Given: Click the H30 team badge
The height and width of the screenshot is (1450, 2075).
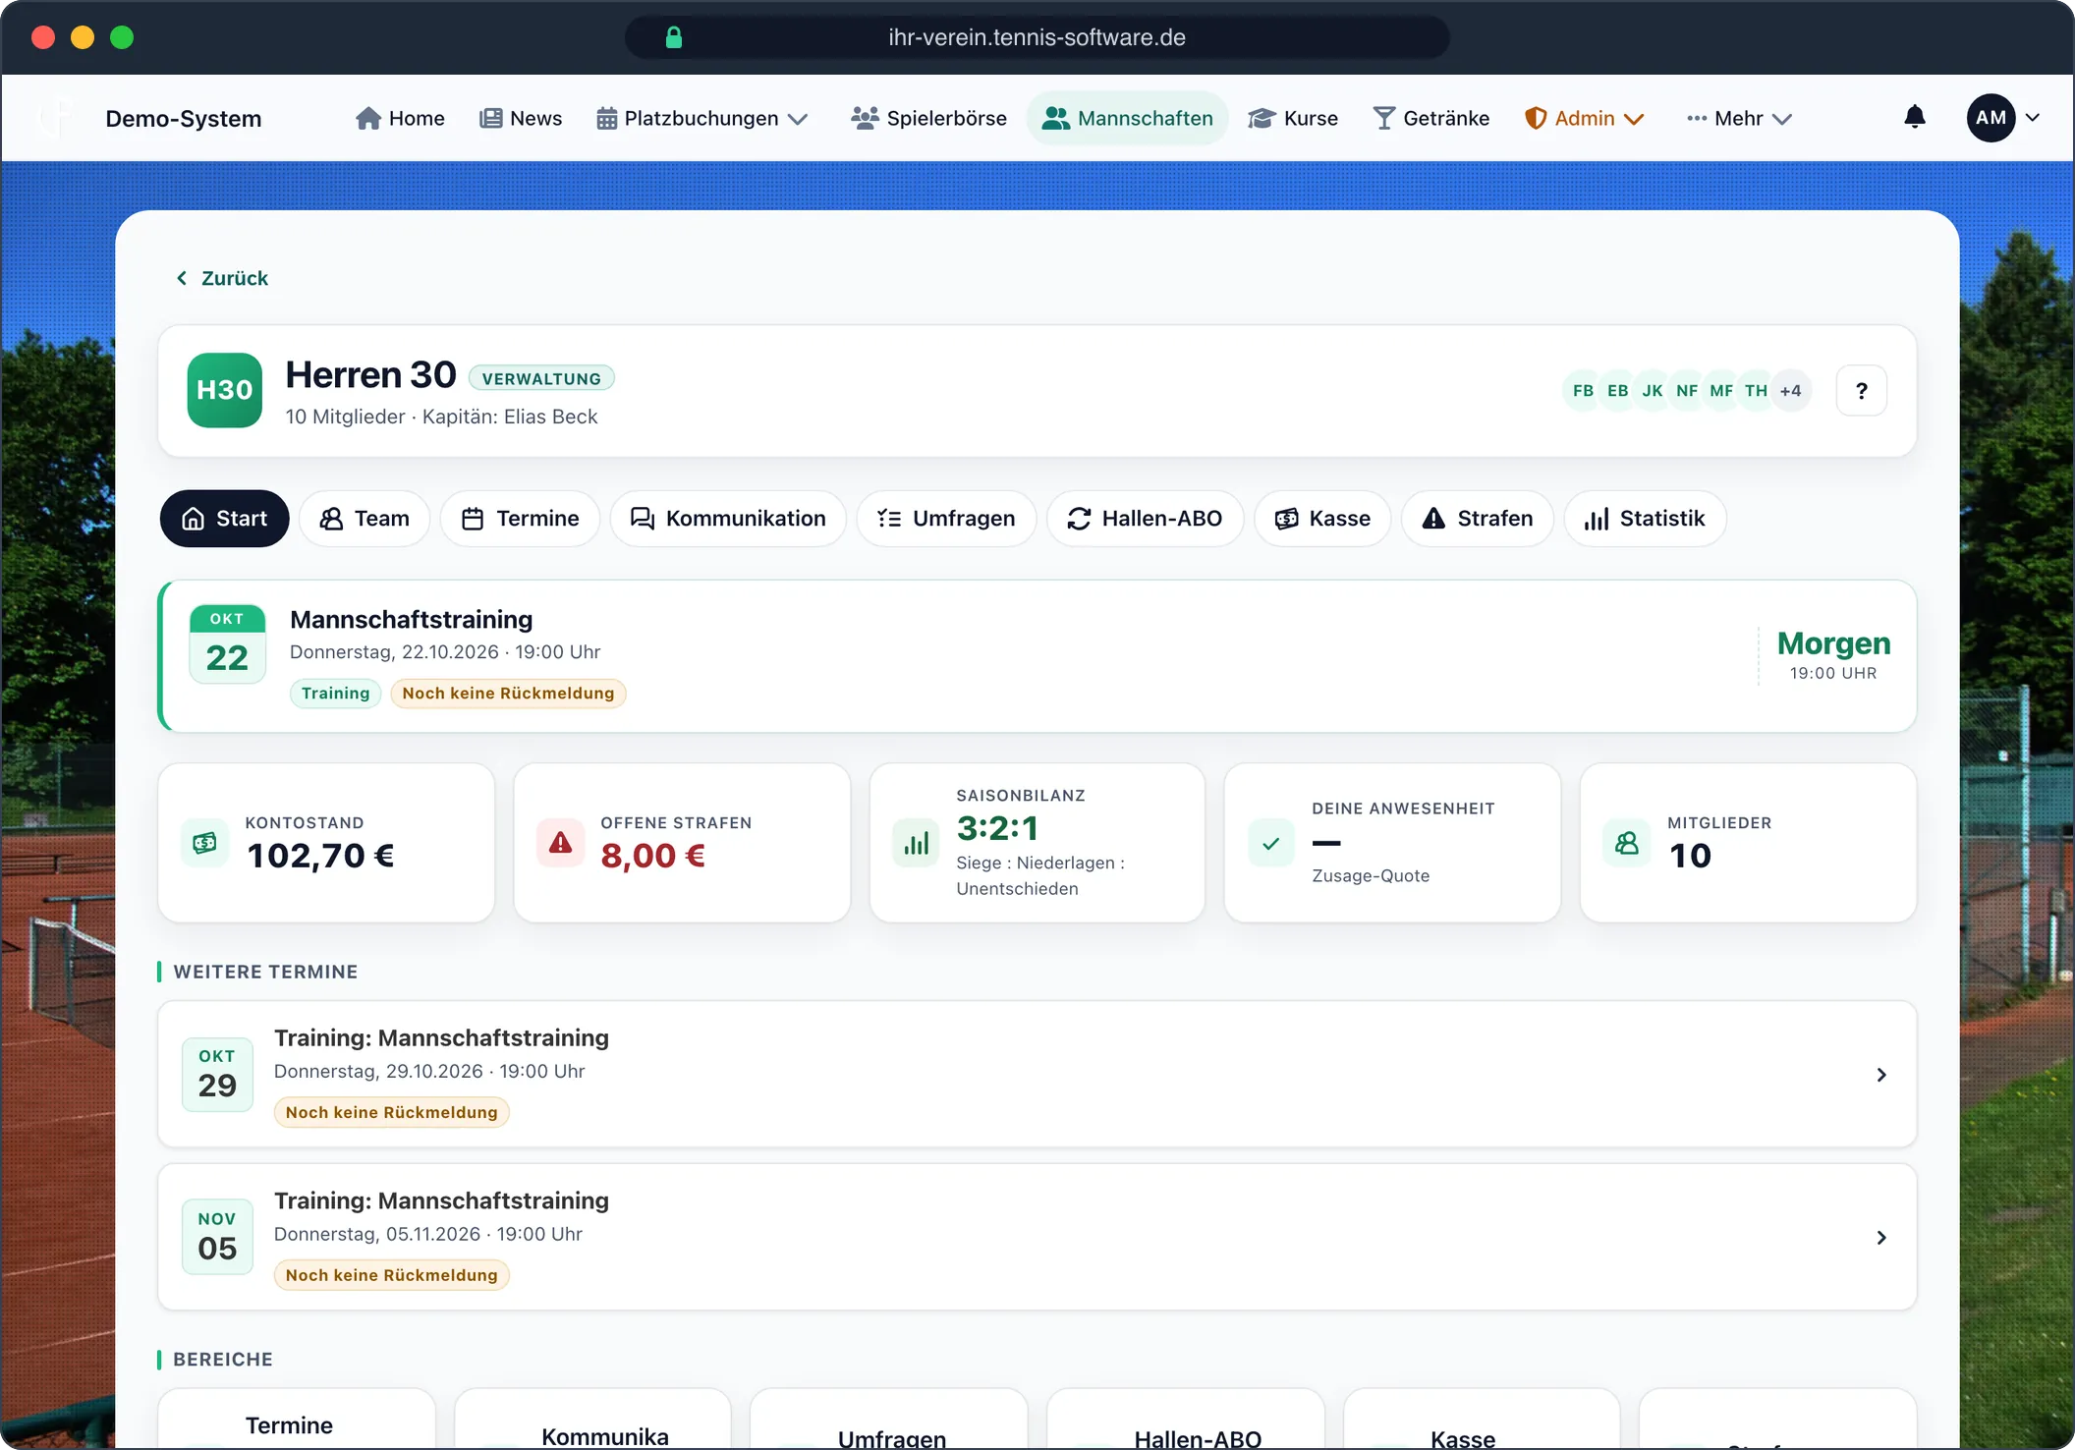Looking at the screenshot, I should (225, 390).
